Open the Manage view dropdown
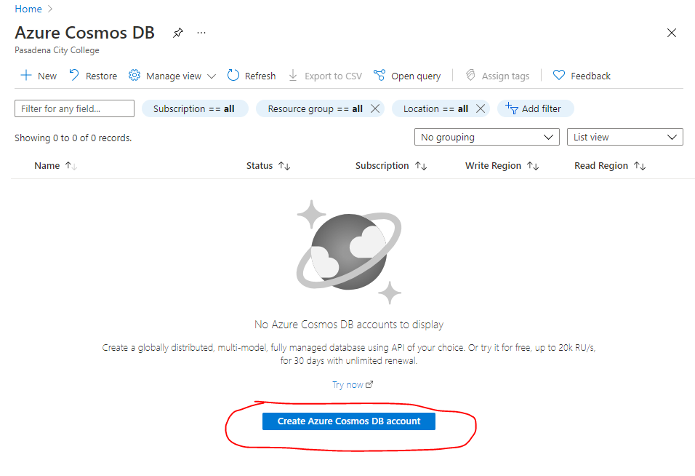The height and width of the screenshot is (476, 695). [x=172, y=76]
